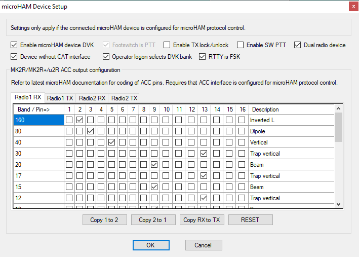Check pin 4 for 40 band

point(101,142)
